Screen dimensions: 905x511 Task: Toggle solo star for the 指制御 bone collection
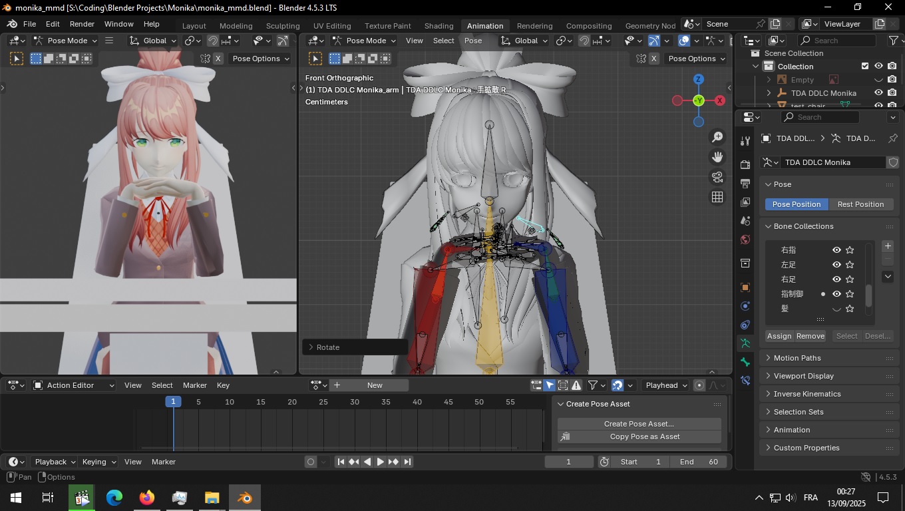(850, 294)
